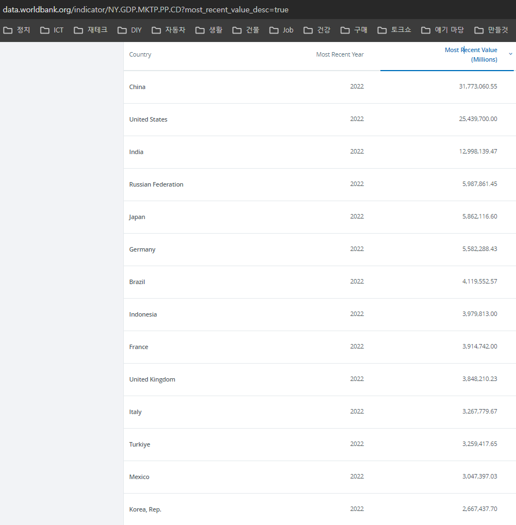Click the 2022 year in China row

tap(357, 86)
